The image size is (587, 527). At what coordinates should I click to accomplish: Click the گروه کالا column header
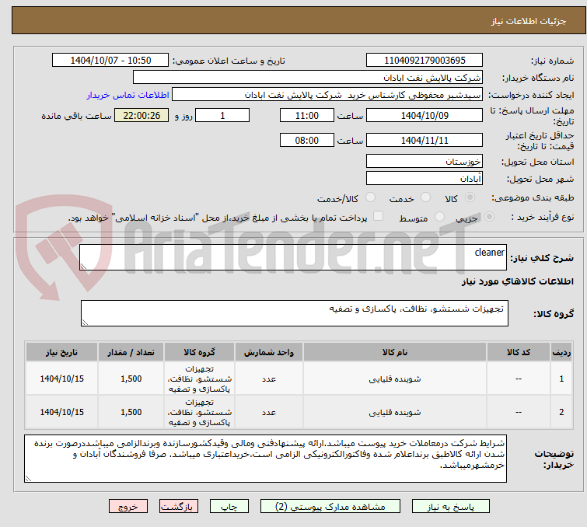(x=199, y=352)
